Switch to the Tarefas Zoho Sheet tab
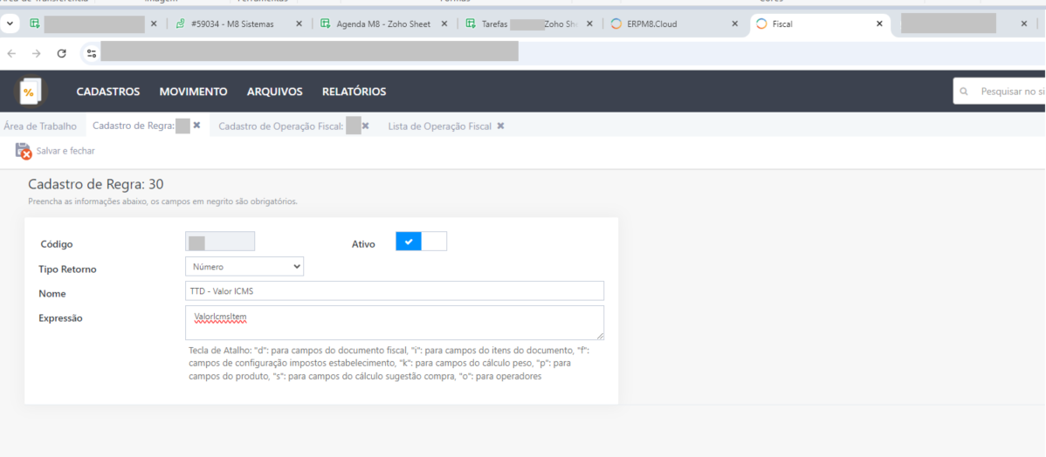Image resolution: width=1046 pixels, height=457 pixels. pyautogui.click(x=527, y=24)
